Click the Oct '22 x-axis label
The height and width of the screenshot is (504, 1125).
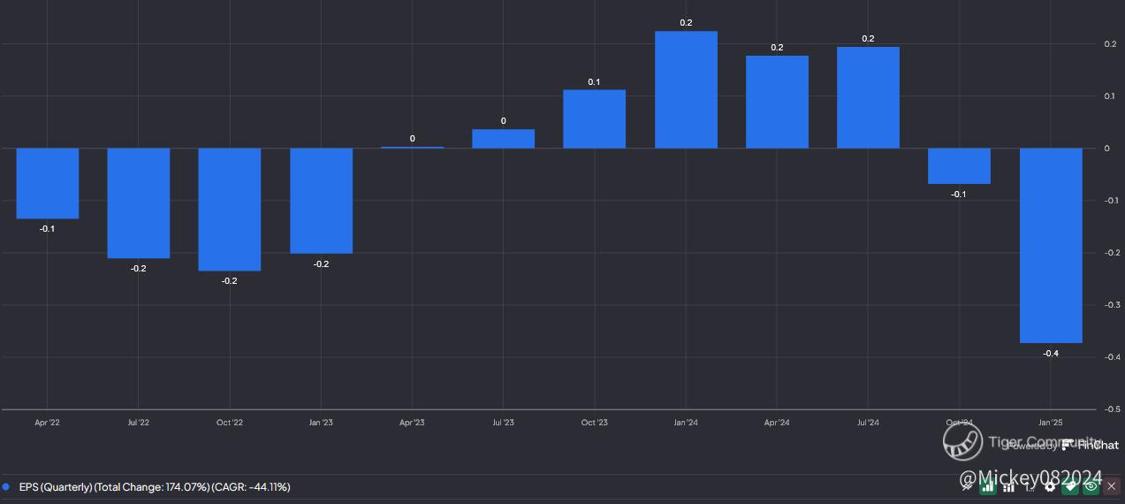click(x=230, y=423)
